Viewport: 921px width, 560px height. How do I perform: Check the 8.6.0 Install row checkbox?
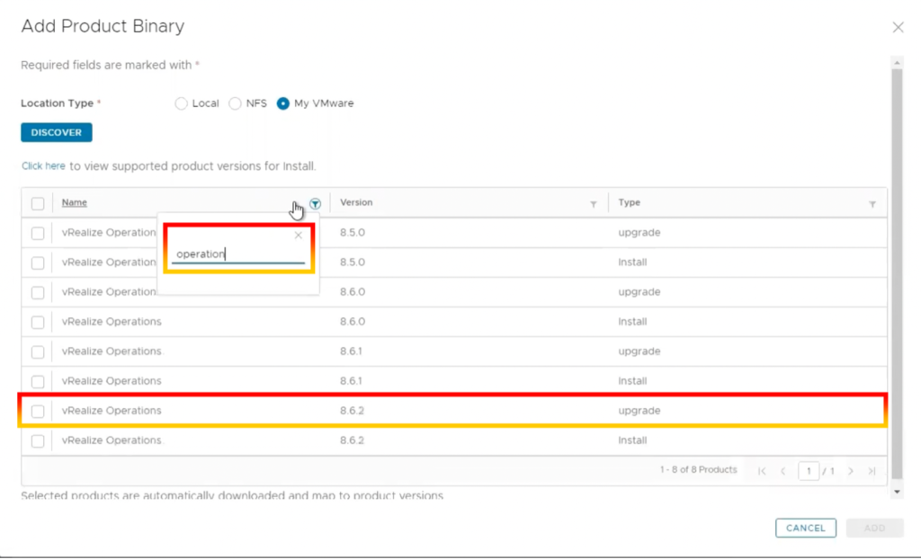(x=38, y=323)
